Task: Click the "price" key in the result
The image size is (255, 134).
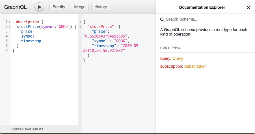Action: (x=100, y=31)
